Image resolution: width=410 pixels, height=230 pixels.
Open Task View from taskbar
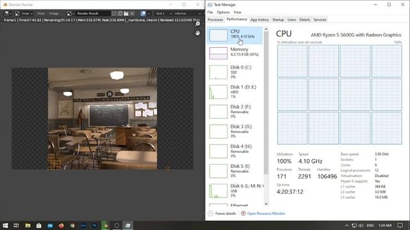pyautogui.click(x=16, y=226)
